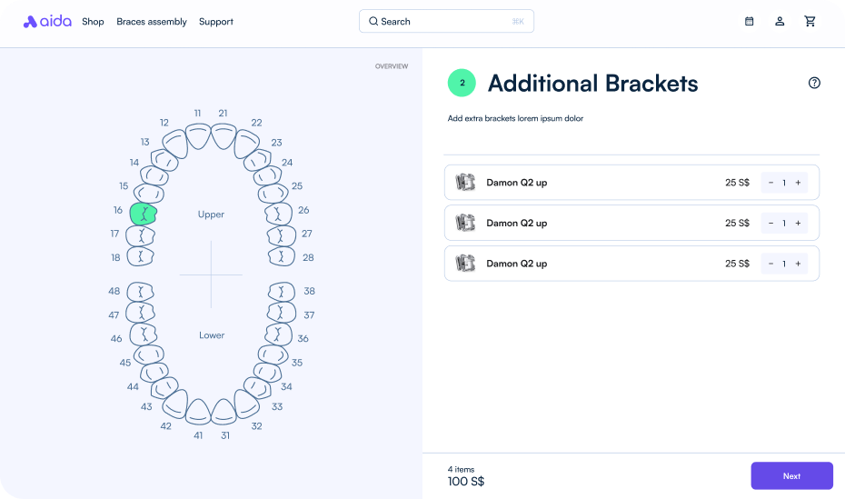Select the highlighted green tooth 16
This screenshot has width=845, height=499.
[x=143, y=214]
